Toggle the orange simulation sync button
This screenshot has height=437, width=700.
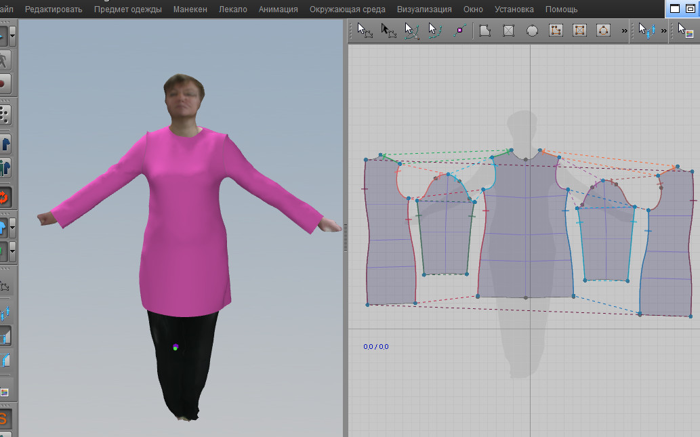tap(4, 197)
